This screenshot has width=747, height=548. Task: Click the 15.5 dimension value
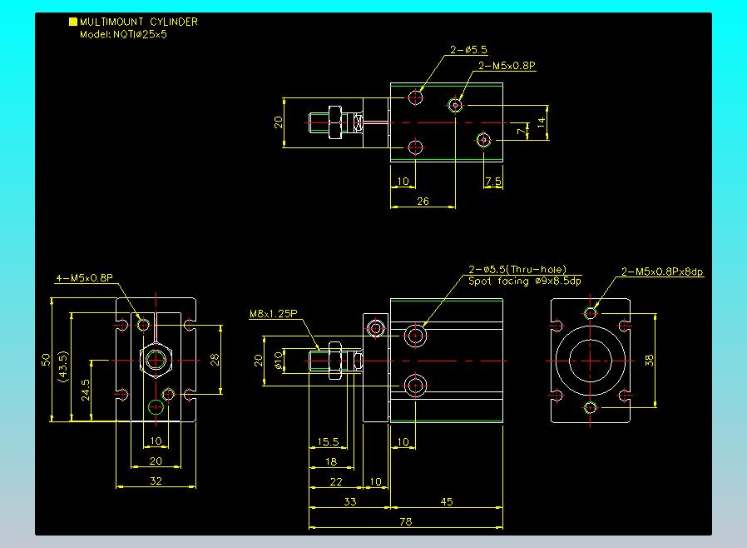328,441
